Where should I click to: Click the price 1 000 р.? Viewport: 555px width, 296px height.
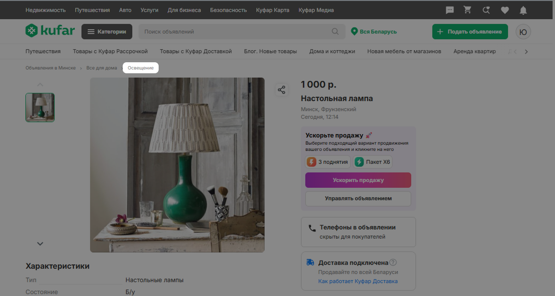tap(319, 84)
